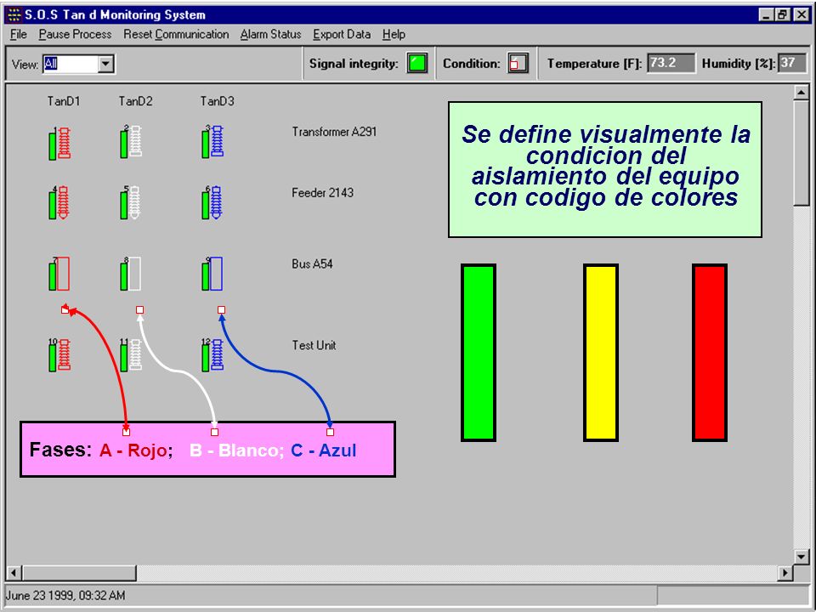Click the yellow condition color bar
Screen dimensions: 816x612
point(601,353)
